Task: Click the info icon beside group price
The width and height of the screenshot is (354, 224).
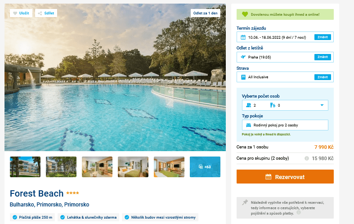Action: point(307,158)
